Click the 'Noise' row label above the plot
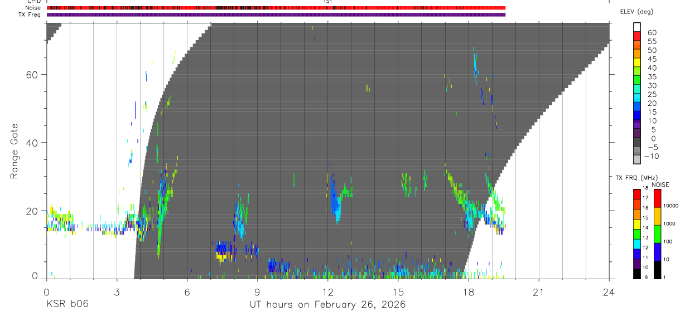This screenshot has width=685, height=316. point(33,8)
